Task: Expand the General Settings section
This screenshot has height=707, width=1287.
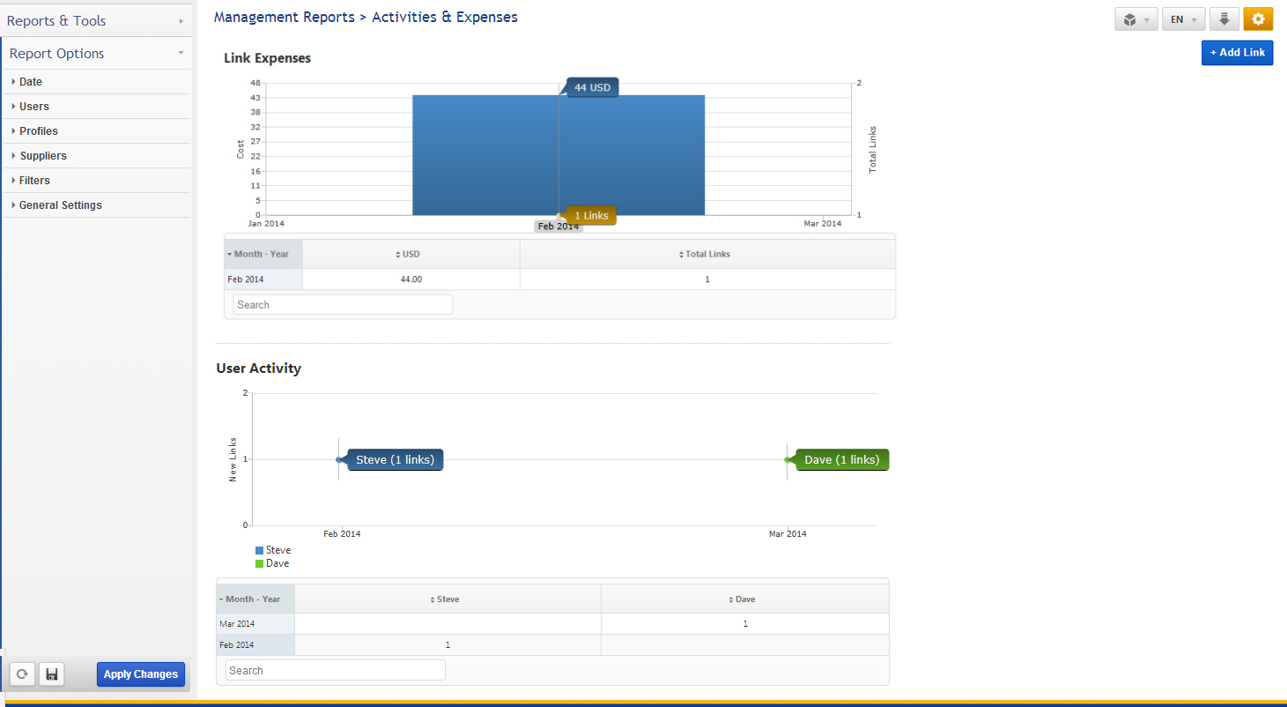Action: [x=60, y=205]
